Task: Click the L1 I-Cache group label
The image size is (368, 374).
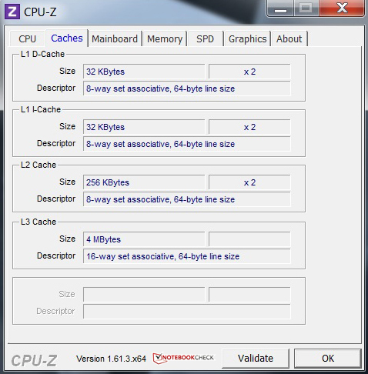Action: pyautogui.click(x=41, y=109)
